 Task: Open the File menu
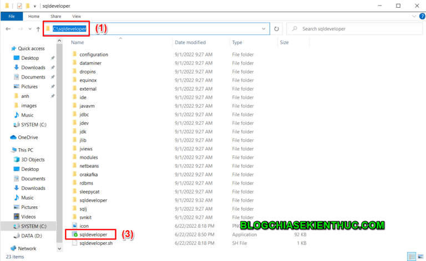(x=11, y=17)
